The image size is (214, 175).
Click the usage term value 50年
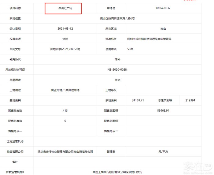point(131,49)
